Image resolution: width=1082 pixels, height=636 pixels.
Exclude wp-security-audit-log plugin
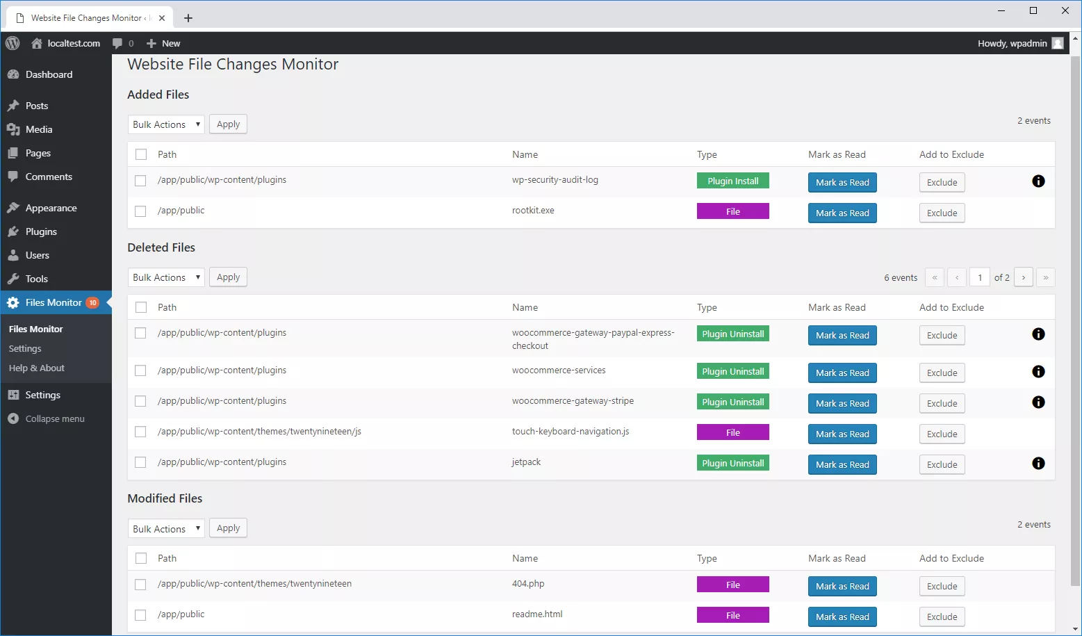coord(942,183)
